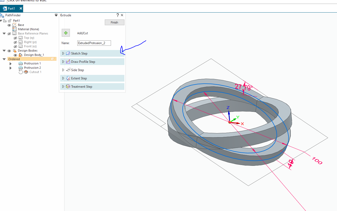
Task: Collapse the Base Reference Planes node
Action: (4, 33)
